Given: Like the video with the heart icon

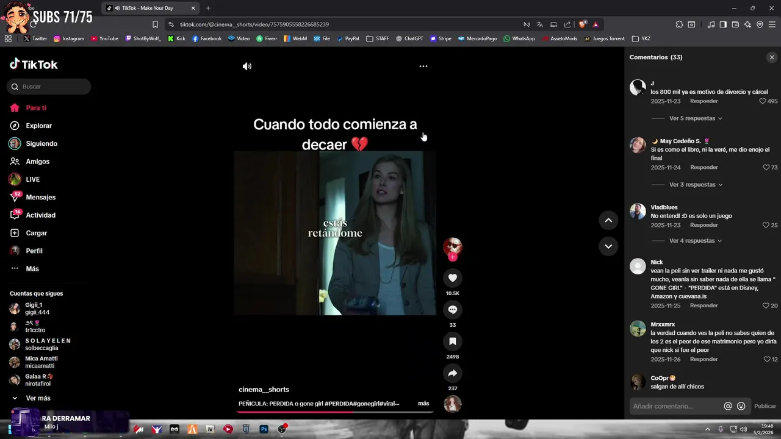Looking at the screenshot, I should (452, 278).
